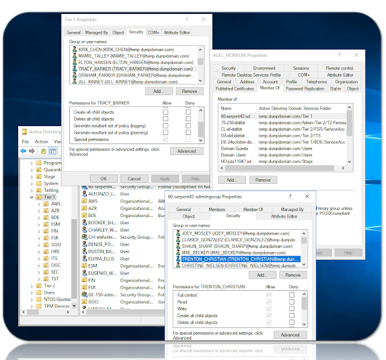Expand the FIN node under Tier 1
386x360 pixels.
point(39,232)
